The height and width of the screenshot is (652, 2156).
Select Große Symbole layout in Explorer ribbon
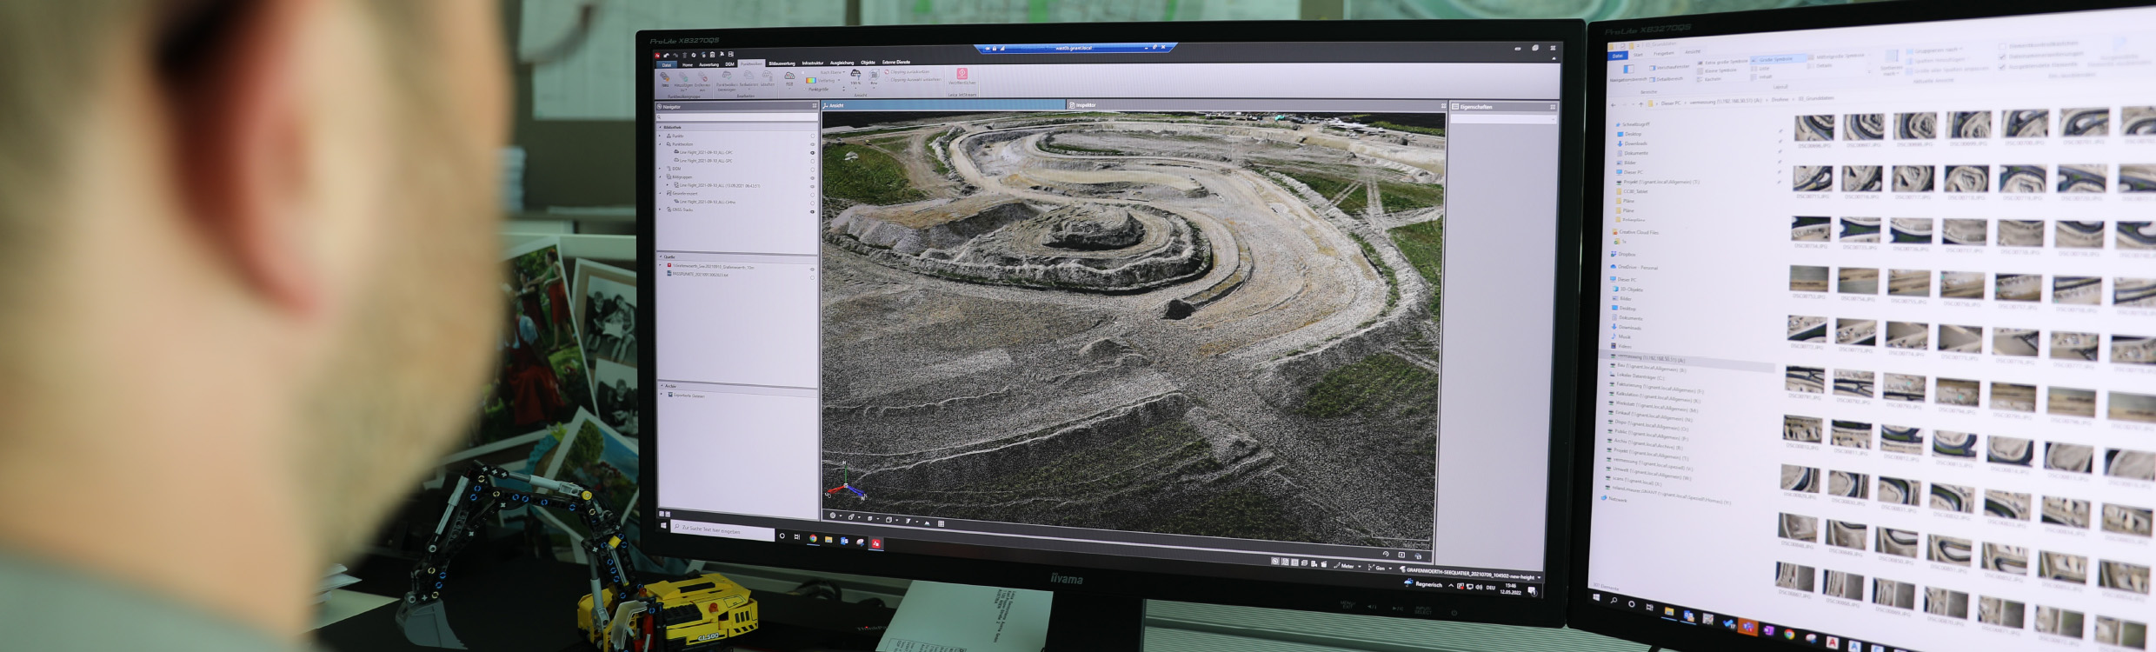click(x=1773, y=60)
